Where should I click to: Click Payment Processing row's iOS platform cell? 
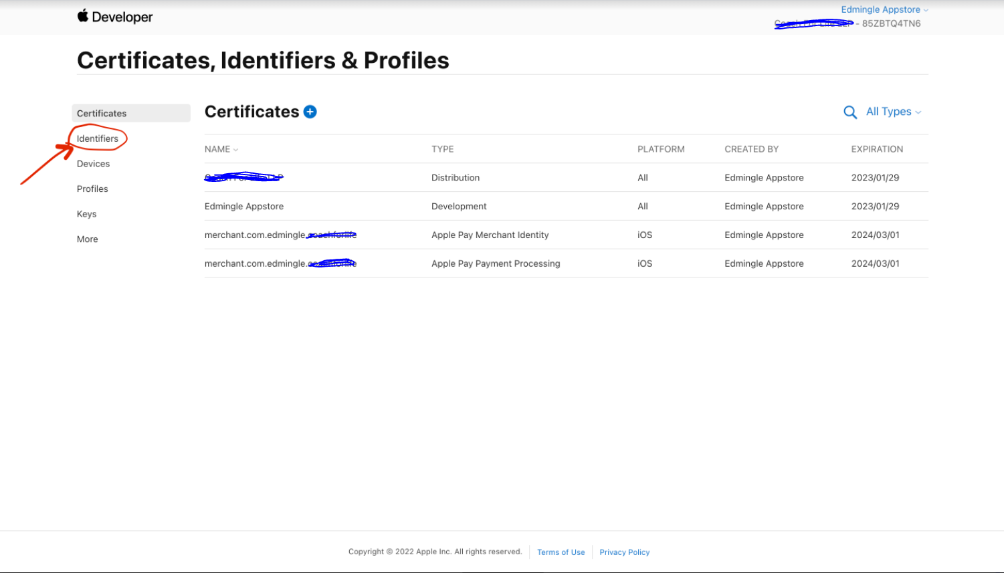pos(645,263)
